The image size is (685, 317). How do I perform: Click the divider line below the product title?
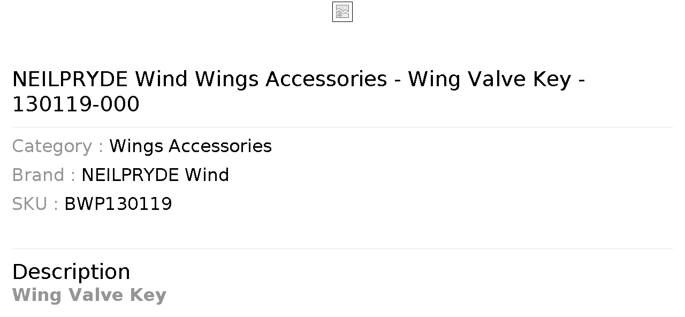point(342,127)
